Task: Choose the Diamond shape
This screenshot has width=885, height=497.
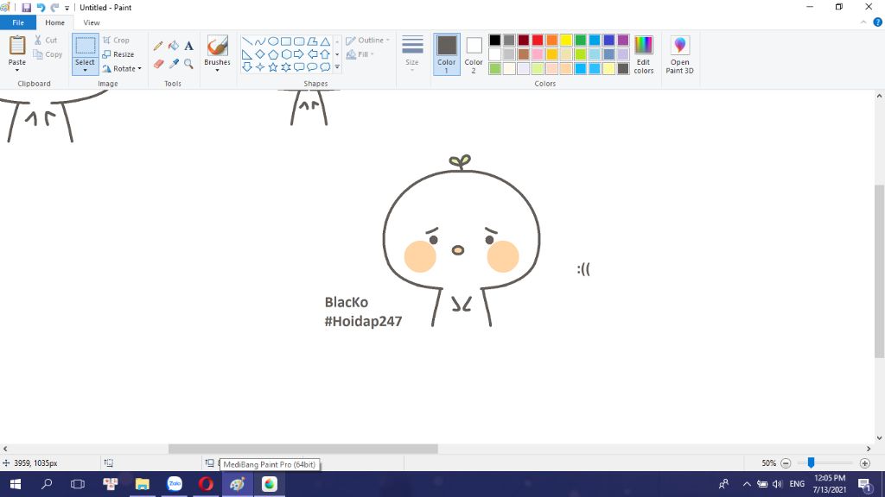Action: click(x=260, y=54)
